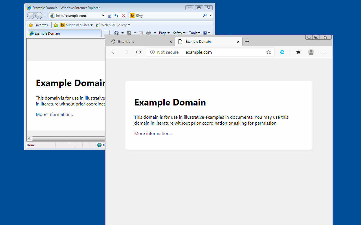Screen dimensions: 361x225
Task: Click the Edge address bar showing example.com
Action: (x=210, y=52)
